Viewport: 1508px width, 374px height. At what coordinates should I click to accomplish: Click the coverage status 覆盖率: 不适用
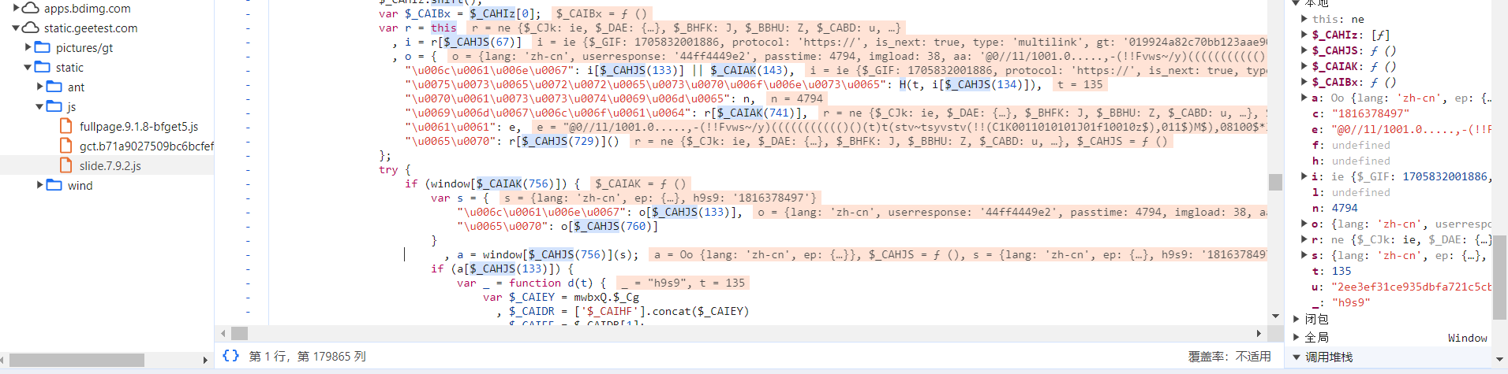[1229, 357]
